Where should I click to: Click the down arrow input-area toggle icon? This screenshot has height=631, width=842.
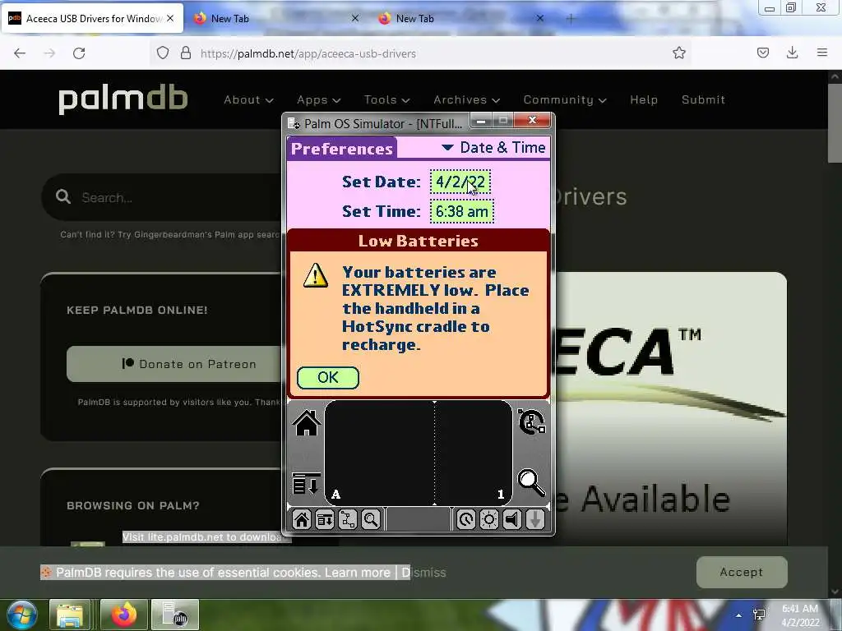click(535, 519)
